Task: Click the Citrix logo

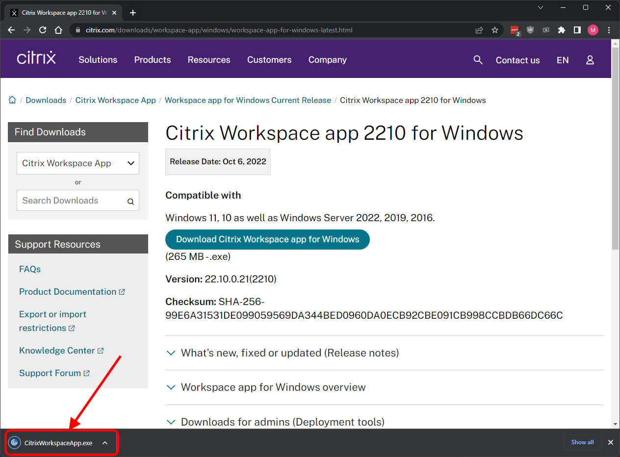Action: click(36, 58)
